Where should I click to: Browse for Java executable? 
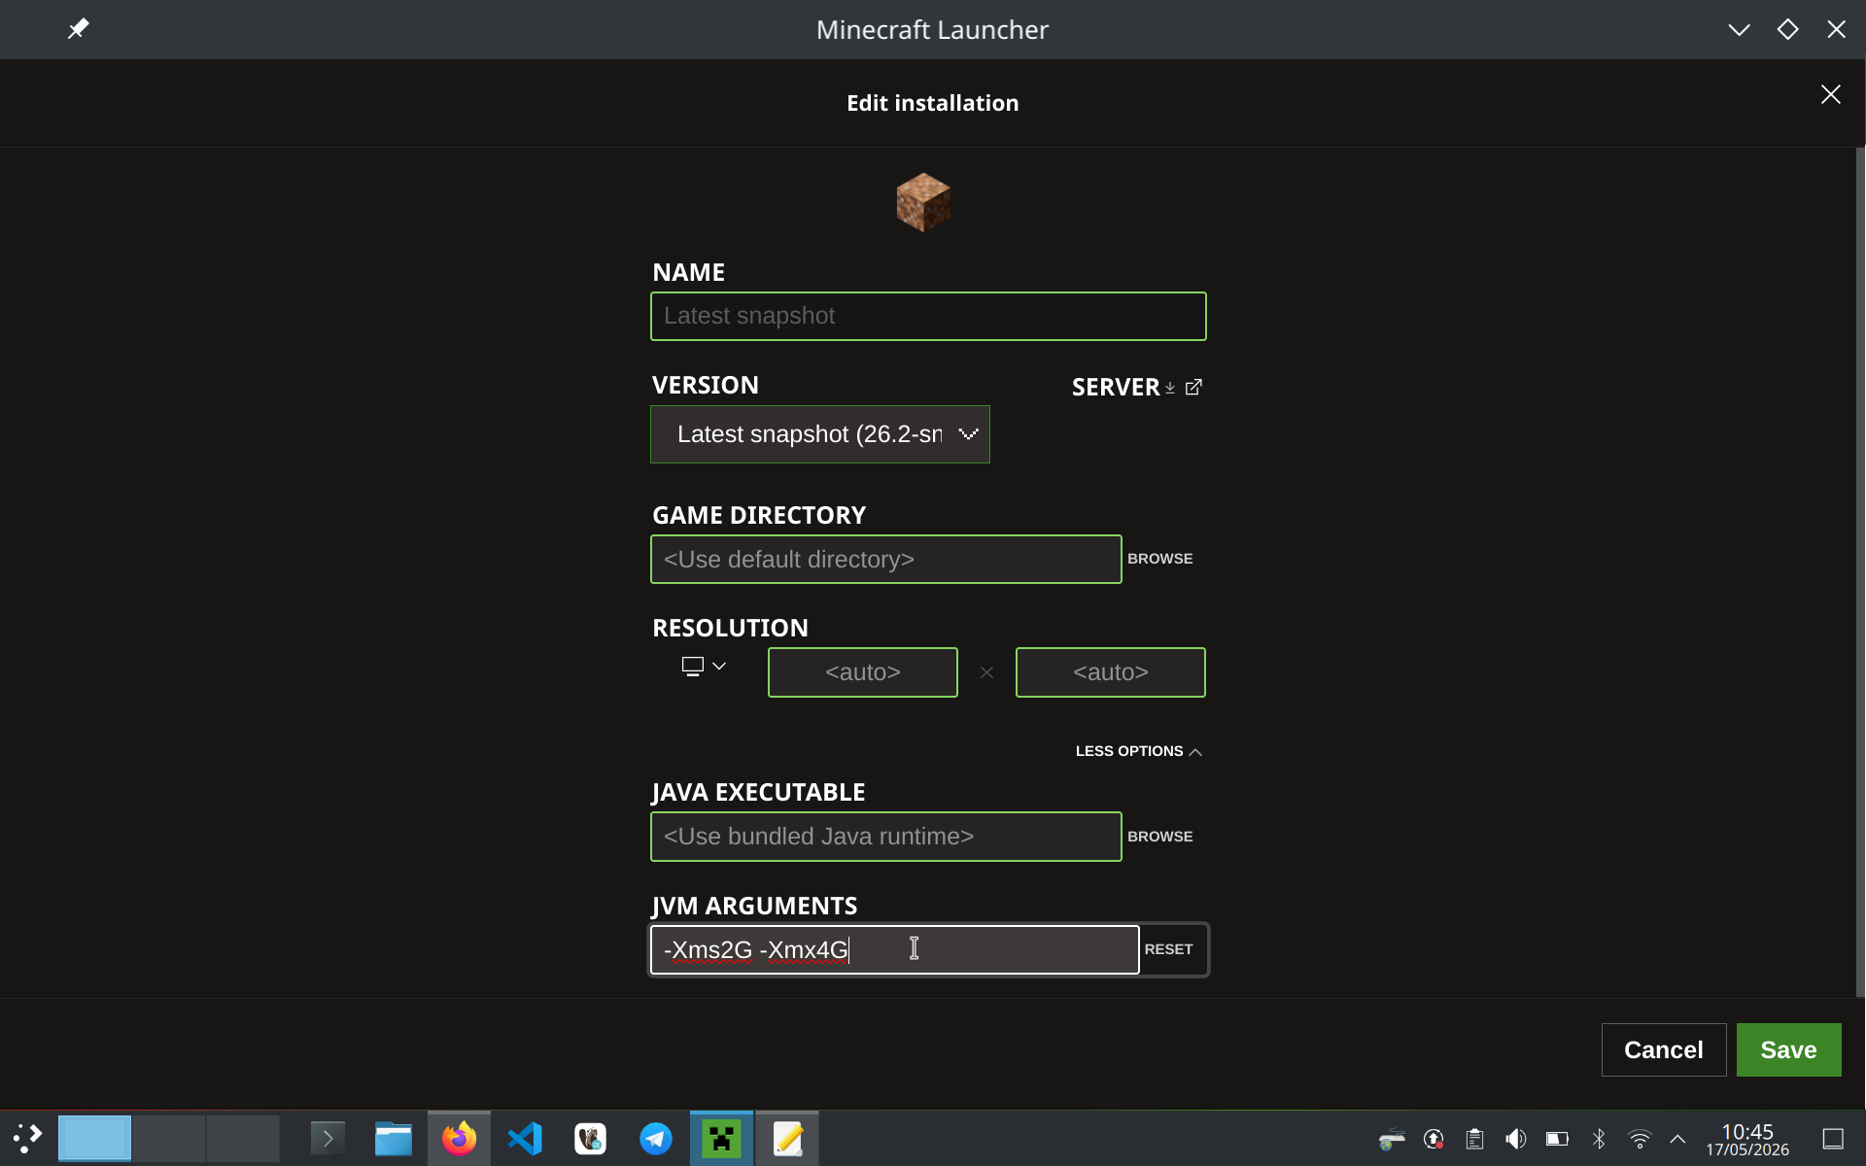[1160, 837]
